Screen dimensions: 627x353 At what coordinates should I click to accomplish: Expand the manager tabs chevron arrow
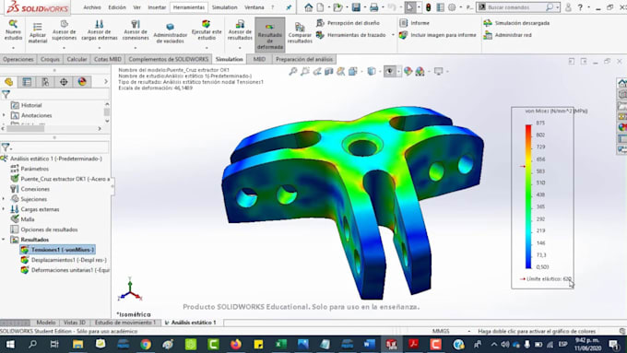click(x=105, y=81)
